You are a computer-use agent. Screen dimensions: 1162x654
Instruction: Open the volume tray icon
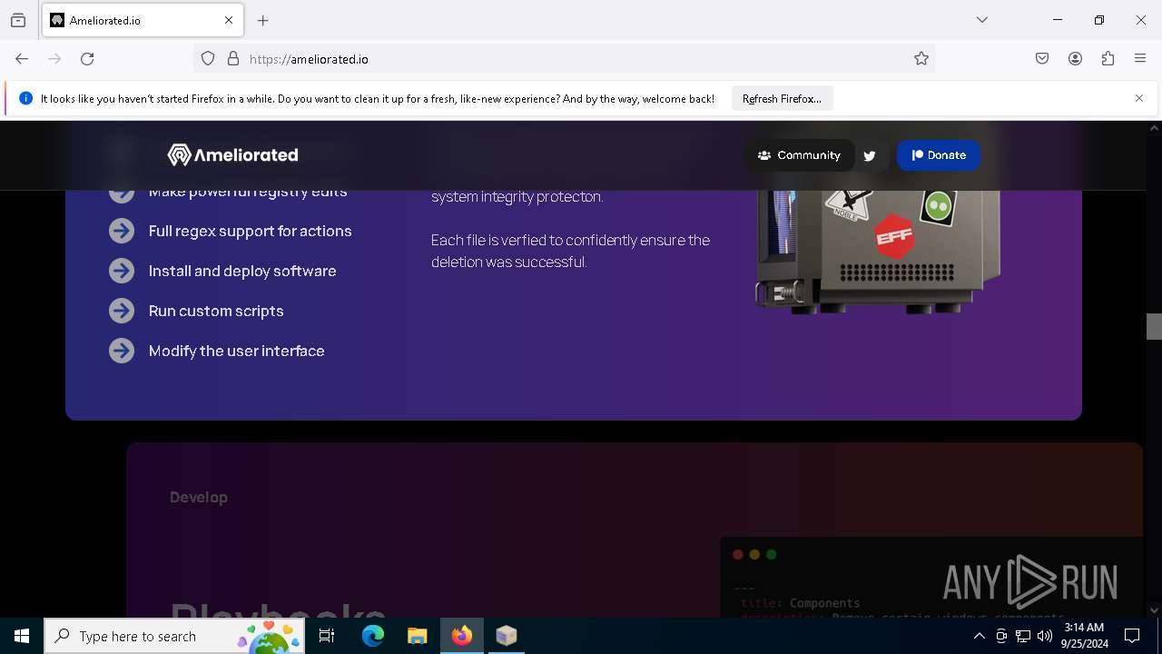(x=1045, y=636)
